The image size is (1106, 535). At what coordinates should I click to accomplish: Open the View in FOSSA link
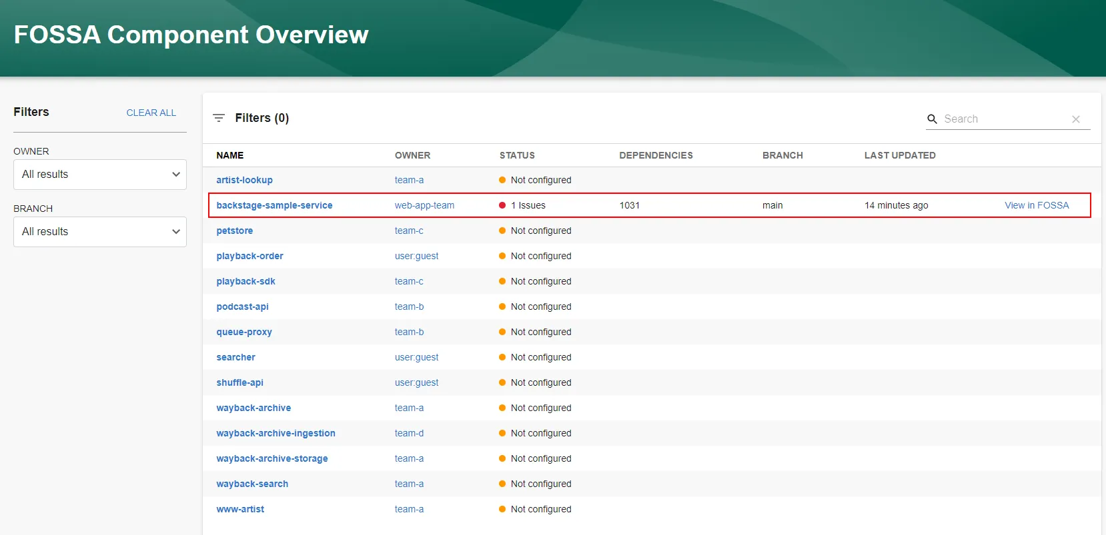[1037, 205]
